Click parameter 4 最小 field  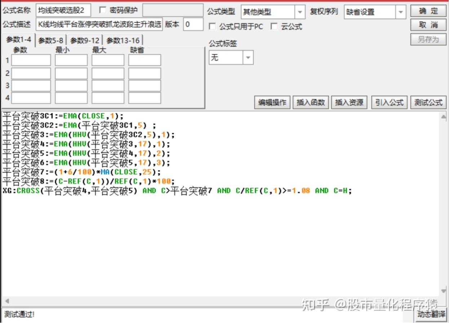click(x=71, y=98)
